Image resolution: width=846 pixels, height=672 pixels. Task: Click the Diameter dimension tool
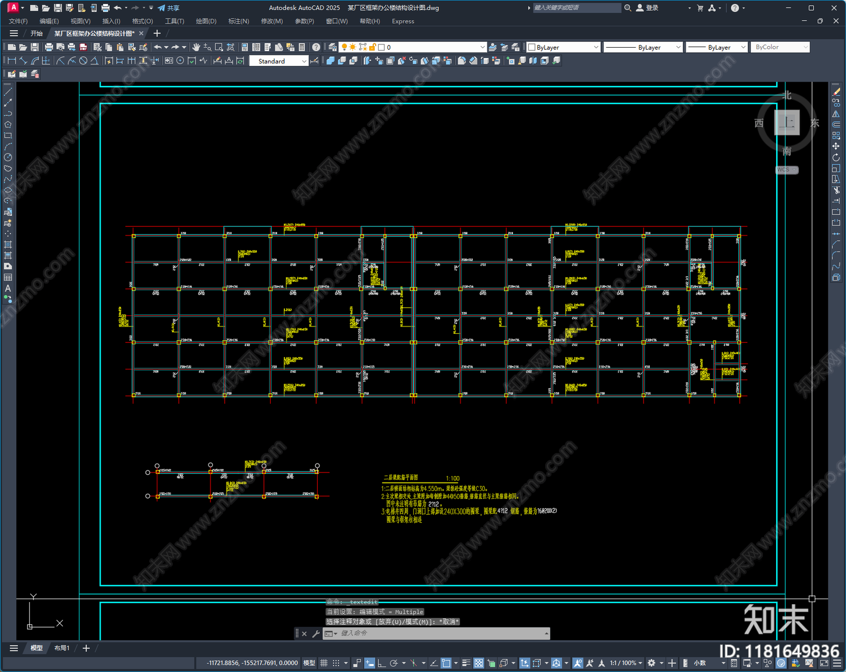coord(83,61)
